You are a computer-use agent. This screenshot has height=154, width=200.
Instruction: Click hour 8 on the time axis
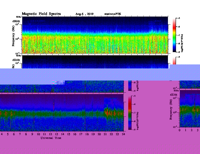[x=26, y=134]
